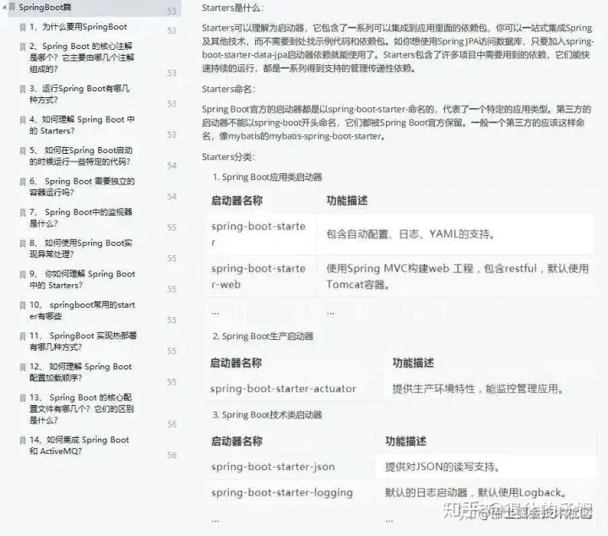The image size is (608, 536).
Task: Click list item 1. Spring Boot应用类启动器
Action: (x=268, y=178)
